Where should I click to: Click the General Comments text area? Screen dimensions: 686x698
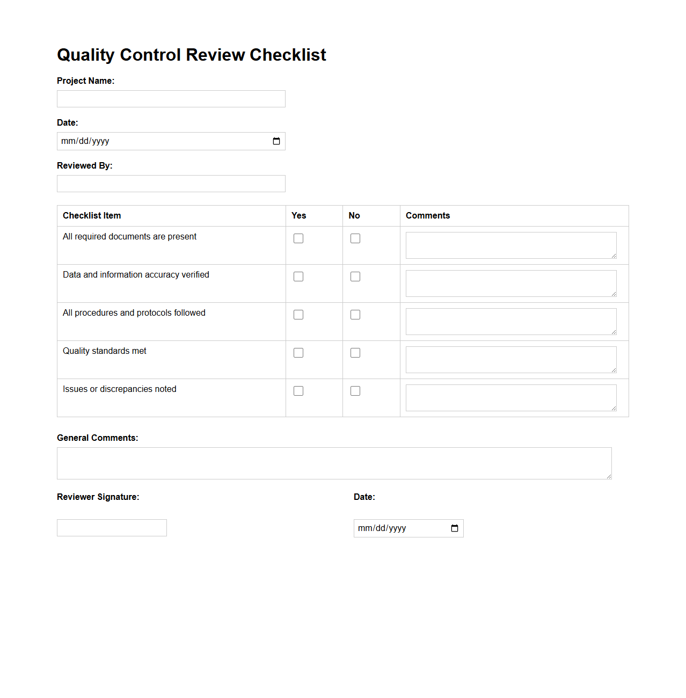point(334,463)
